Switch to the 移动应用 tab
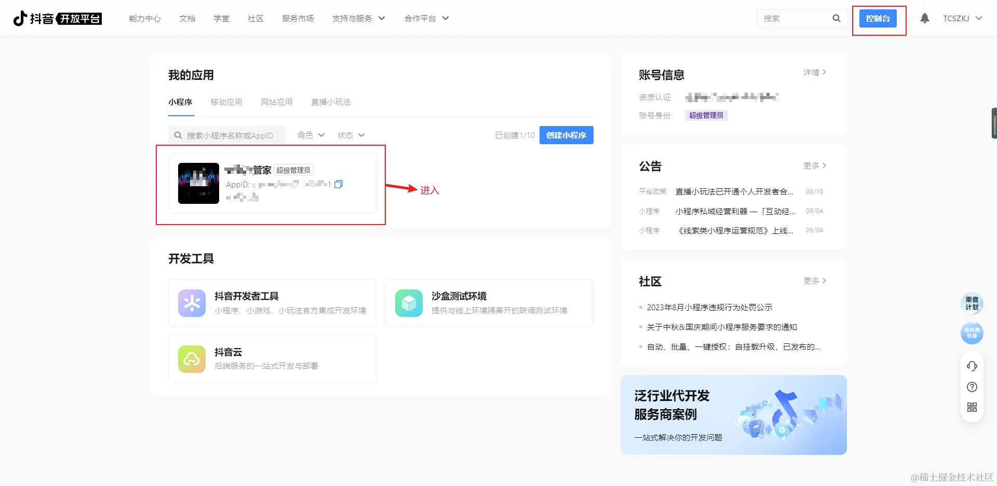Image resolution: width=997 pixels, height=486 pixels. tap(226, 102)
